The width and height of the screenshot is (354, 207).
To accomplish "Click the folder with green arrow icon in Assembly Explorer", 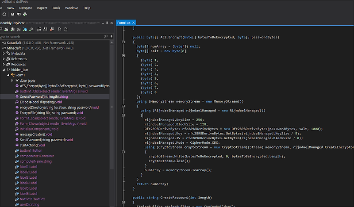I will pos(6,29).
